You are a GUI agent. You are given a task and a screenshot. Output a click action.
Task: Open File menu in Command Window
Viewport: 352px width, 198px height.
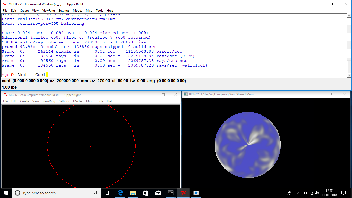[5, 11]
